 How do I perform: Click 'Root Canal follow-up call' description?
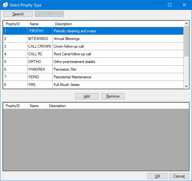click(x=118, y=54)
